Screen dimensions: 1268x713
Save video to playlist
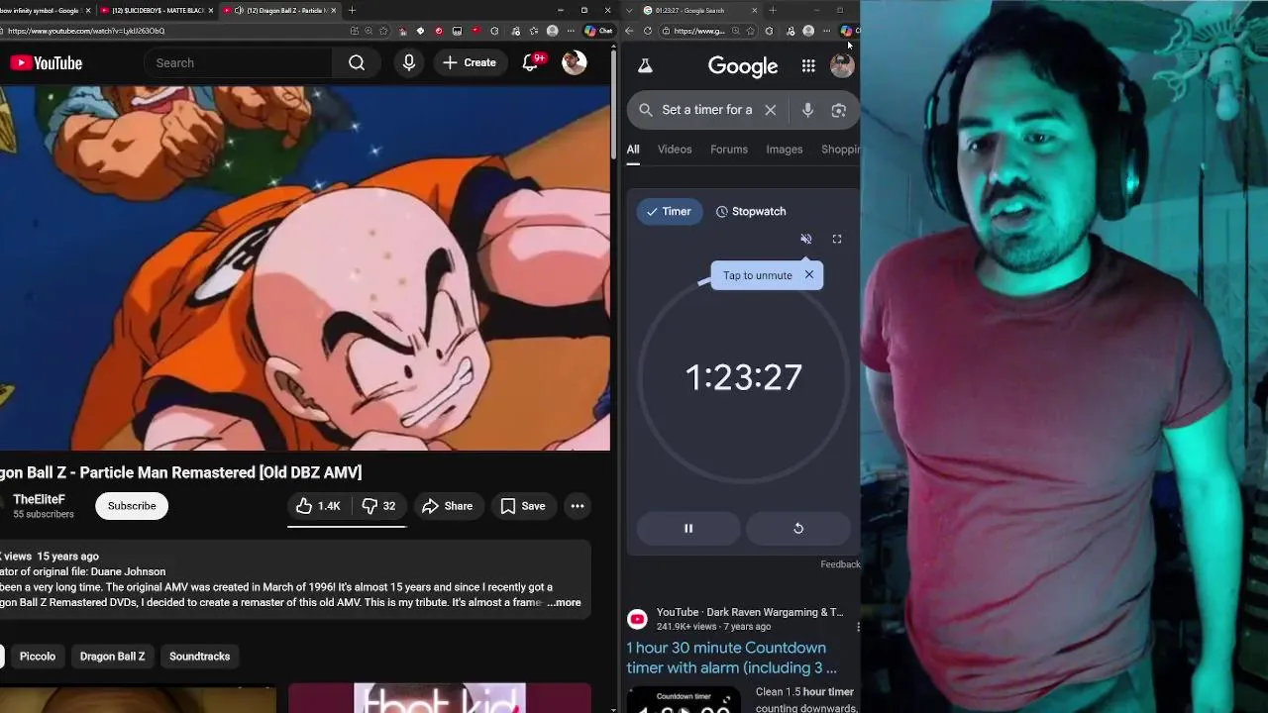523,506
